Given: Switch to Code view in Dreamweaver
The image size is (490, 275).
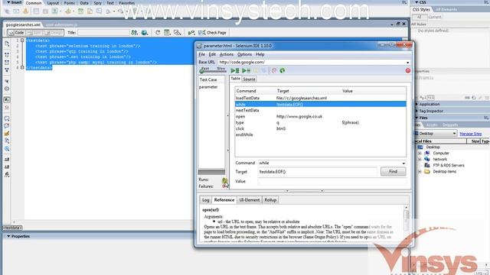Looking at the screenshot, I should tap(16, 33).
